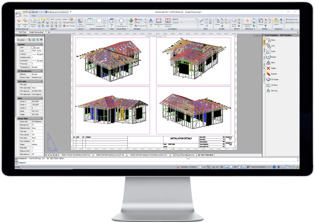Choose the Mirror tool from the palette
Viewport: 315px width, 223px height.
click(270, 62)
